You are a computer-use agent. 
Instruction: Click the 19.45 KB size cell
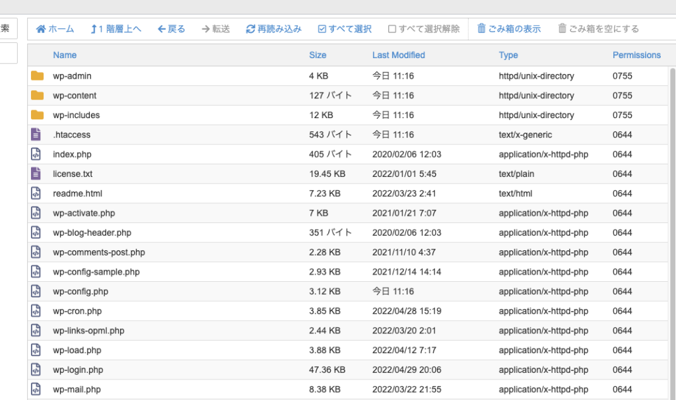tap(327, 174)
